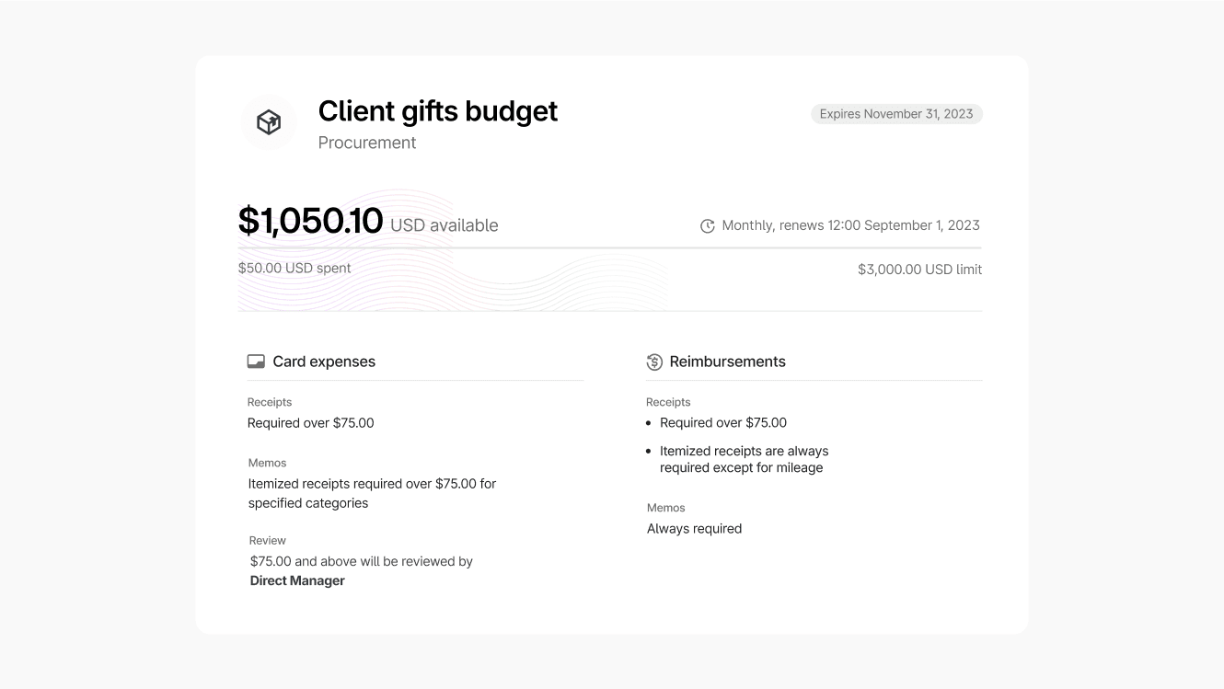Click the Reimbursements dollar icon
Image resolution: width=1224 pixels, height=689 pixels.
pyautogui.click(x=654, y=362)
